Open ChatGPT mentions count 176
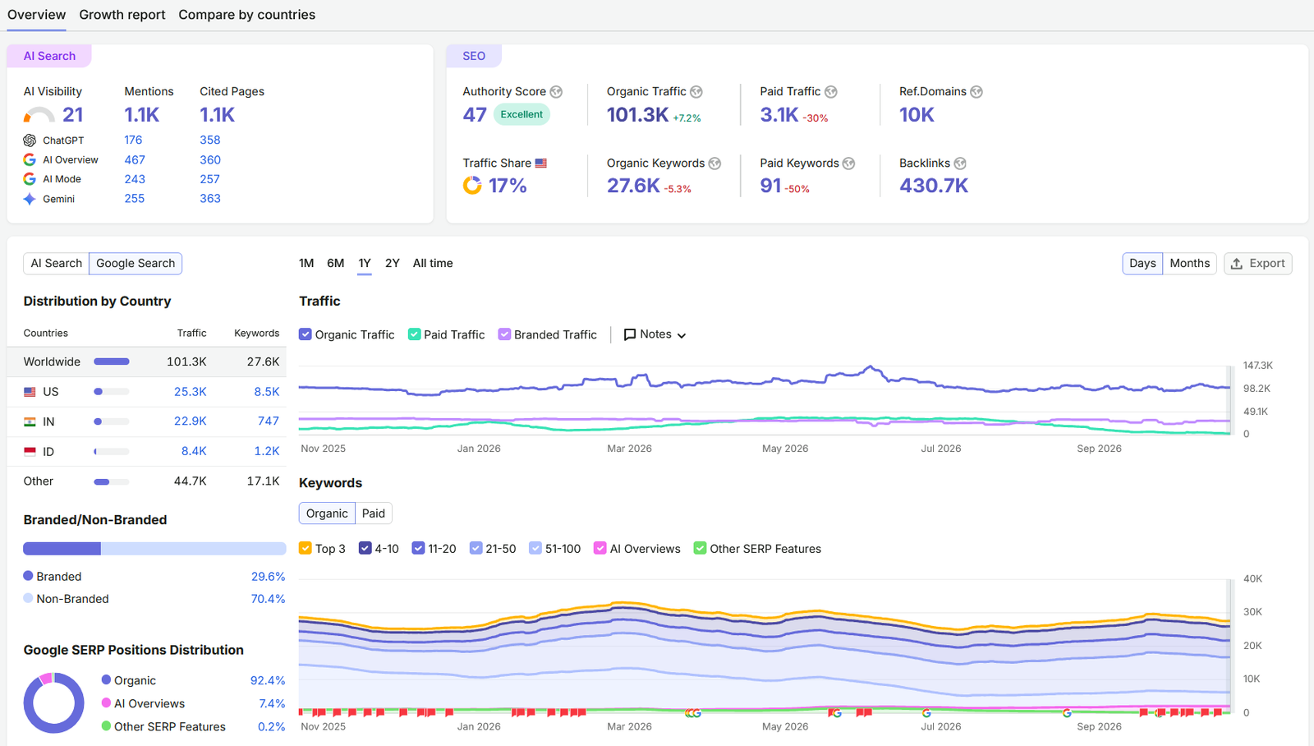 pos(133,140)
